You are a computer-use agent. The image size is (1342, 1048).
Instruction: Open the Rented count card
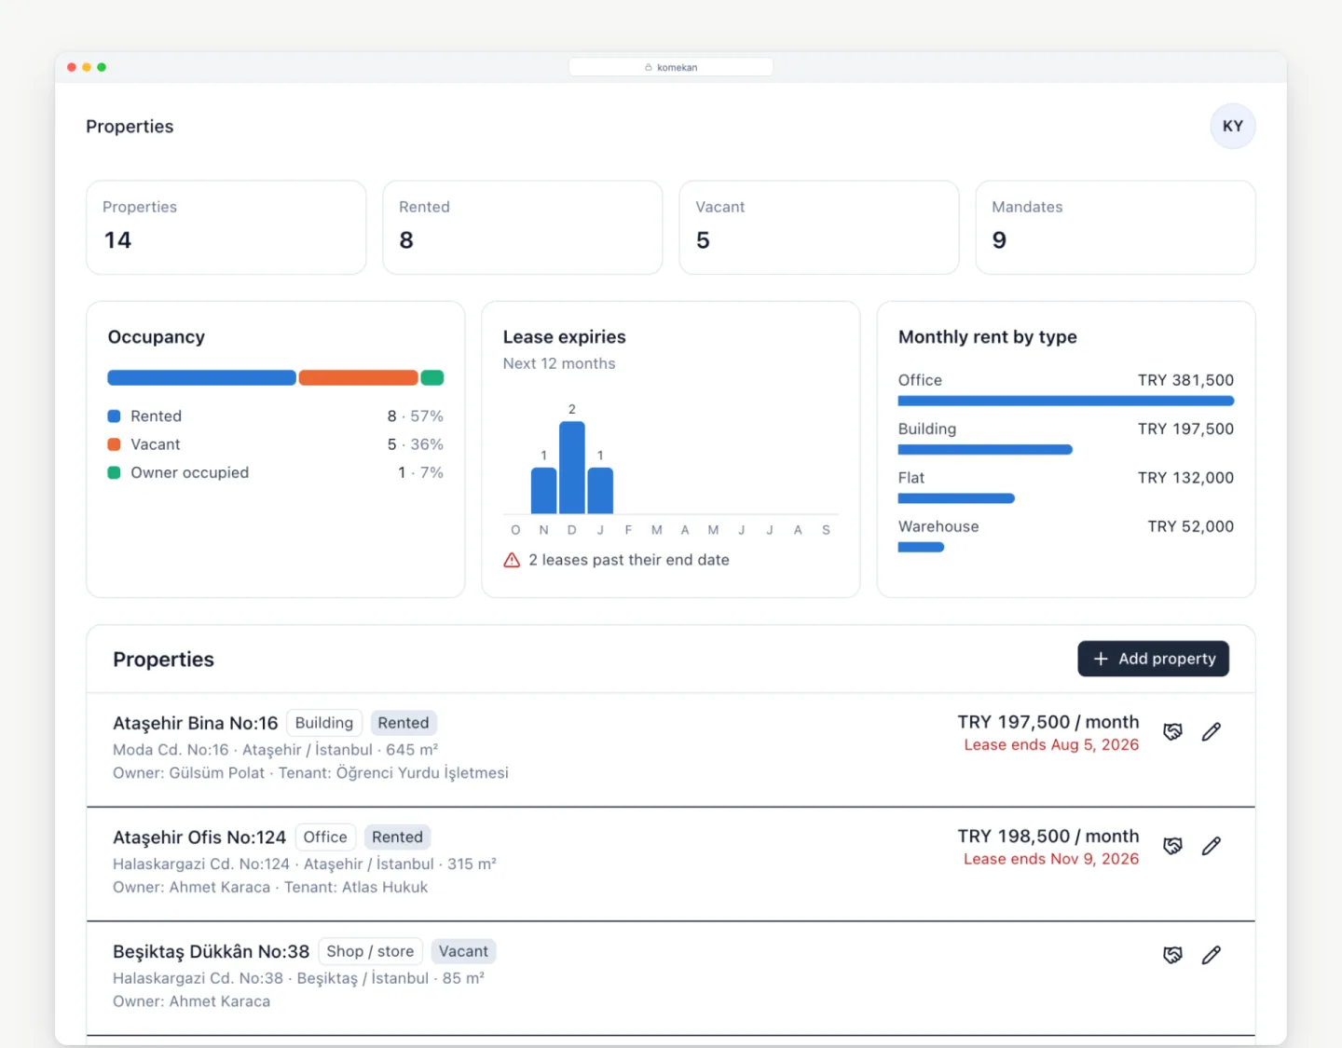pyautogui.click(x=523, y=227)
